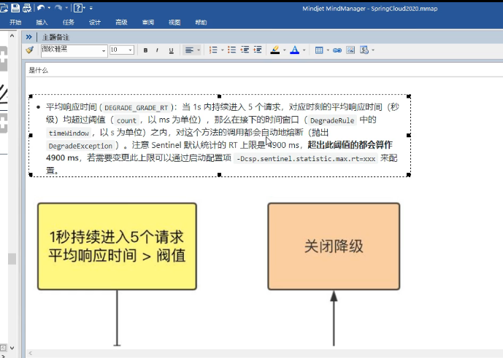Toggle bold formatting in notes toolbar
This screenshot has height=358, width=503.
[x=145, y=50]
